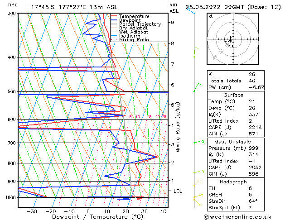Image resolution: width=285 pixels, height=220 pixels.
Task: Click the Totals Totals index row
Action: tap(236, 81)
